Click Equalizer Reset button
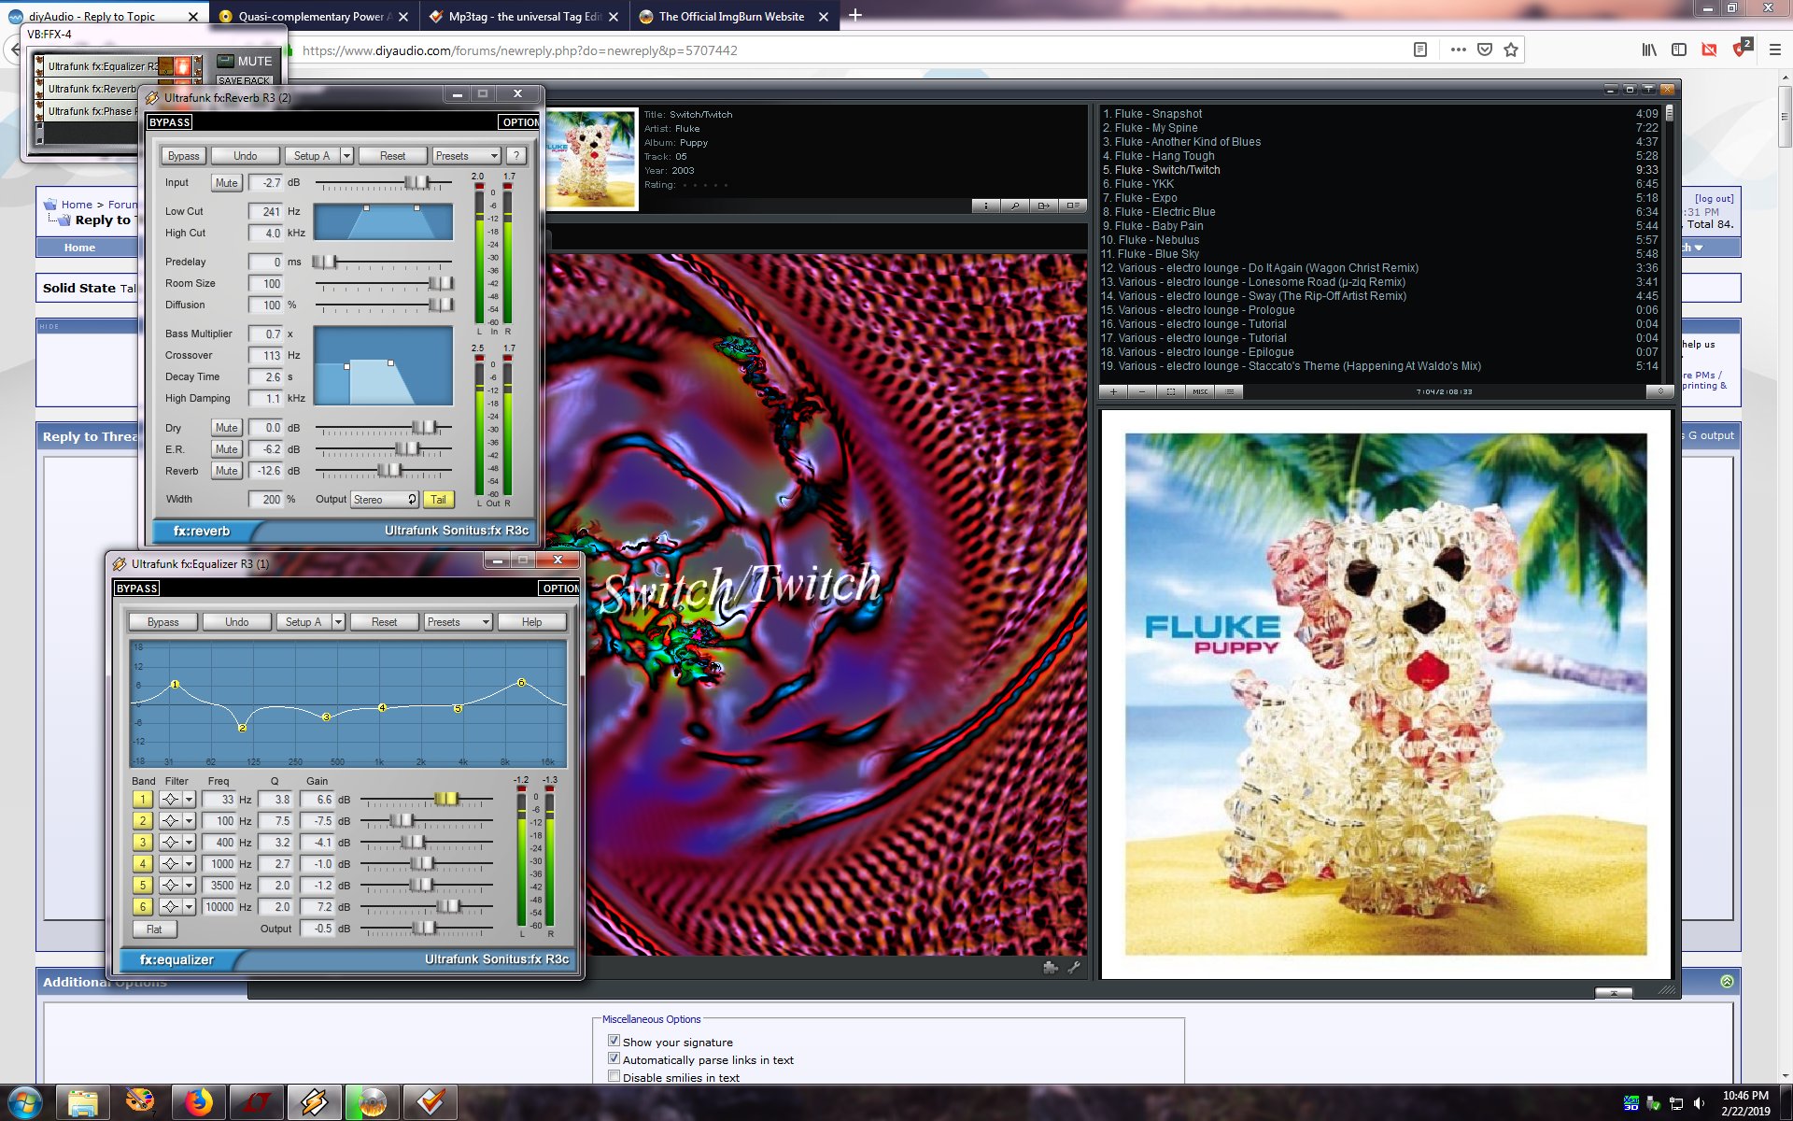 coord(384,622)
